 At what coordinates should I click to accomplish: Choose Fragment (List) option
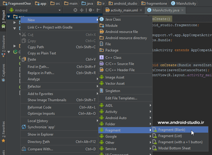click(x=170, y=136)
